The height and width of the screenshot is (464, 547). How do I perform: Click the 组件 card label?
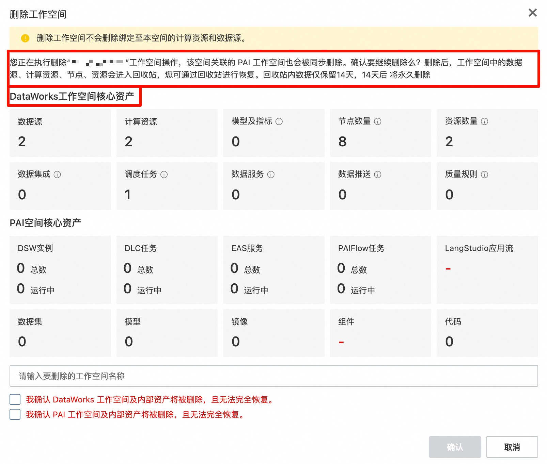346,322
